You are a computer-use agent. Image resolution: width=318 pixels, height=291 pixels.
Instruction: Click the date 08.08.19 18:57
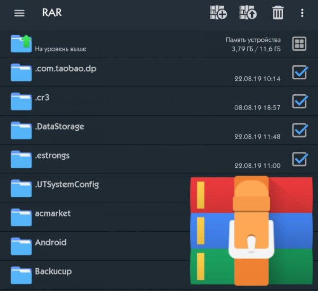click(258, 107)
